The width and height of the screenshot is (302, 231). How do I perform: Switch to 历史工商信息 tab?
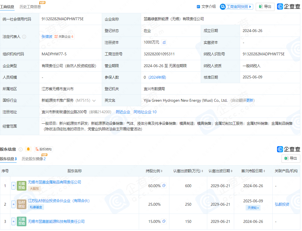coord(30,7)
